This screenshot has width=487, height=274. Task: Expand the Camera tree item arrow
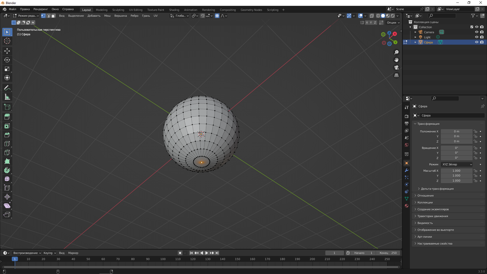(x=415, y=32)
